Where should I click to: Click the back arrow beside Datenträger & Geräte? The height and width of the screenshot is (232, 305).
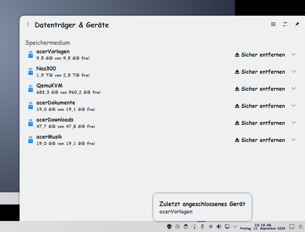point(28,24)
